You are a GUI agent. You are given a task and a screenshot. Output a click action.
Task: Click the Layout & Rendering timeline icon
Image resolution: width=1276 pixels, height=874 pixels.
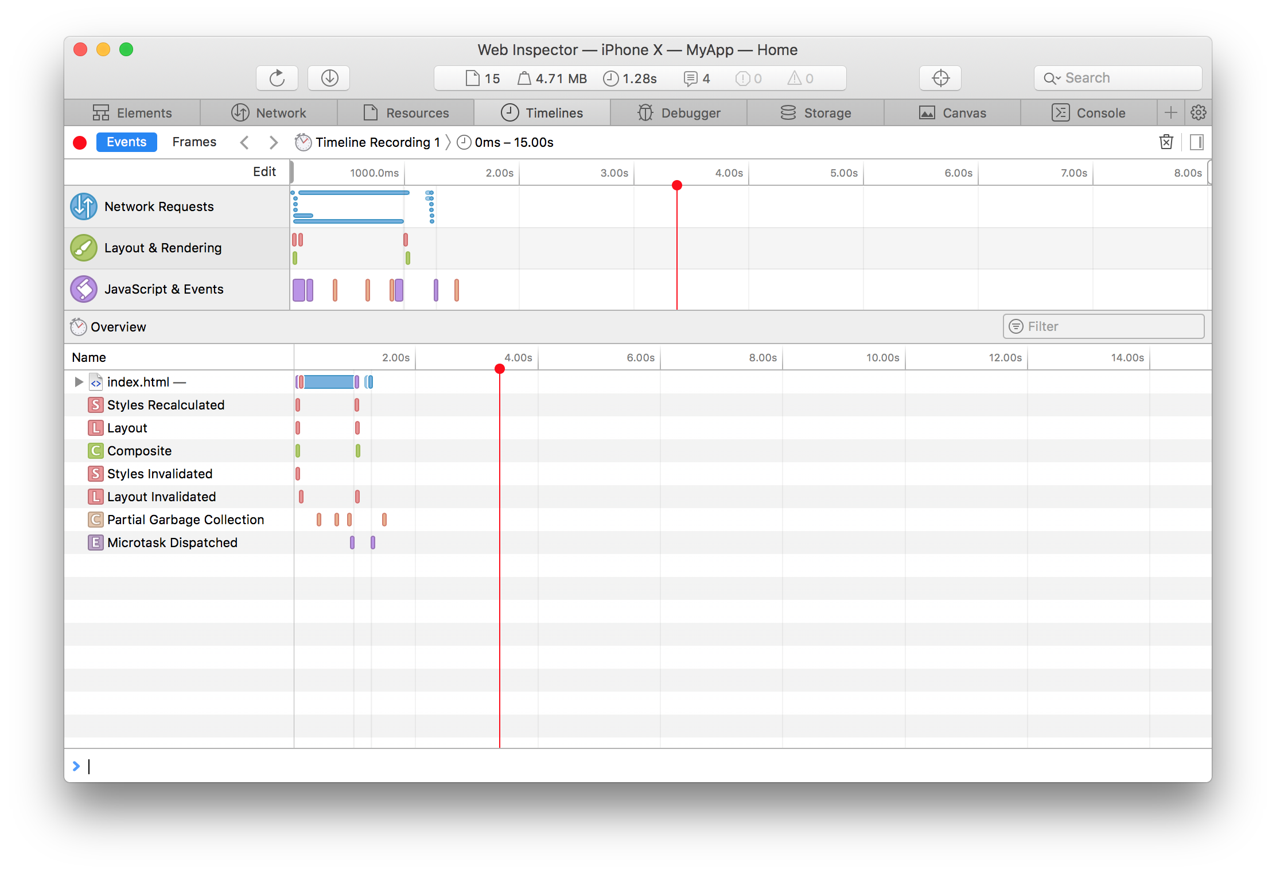click(x=81, y=247)
